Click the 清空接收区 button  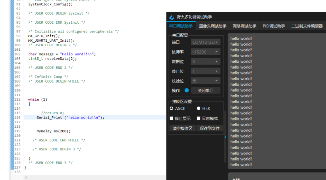pos(182,128)
